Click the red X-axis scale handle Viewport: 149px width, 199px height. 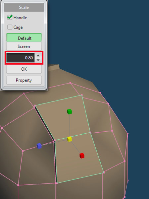82,156
